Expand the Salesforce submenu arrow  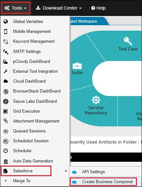[66, 171]
